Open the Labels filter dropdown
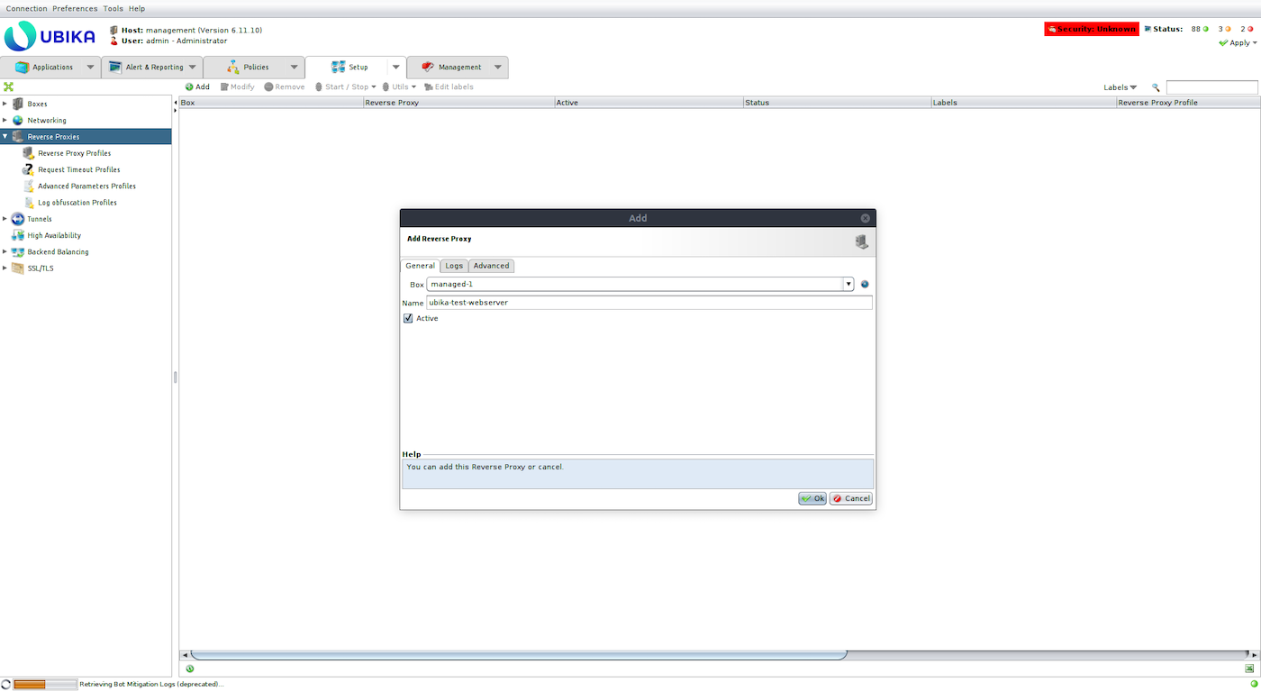The width and height of the screenshot is (1261, 691). tap(1120, 87)
